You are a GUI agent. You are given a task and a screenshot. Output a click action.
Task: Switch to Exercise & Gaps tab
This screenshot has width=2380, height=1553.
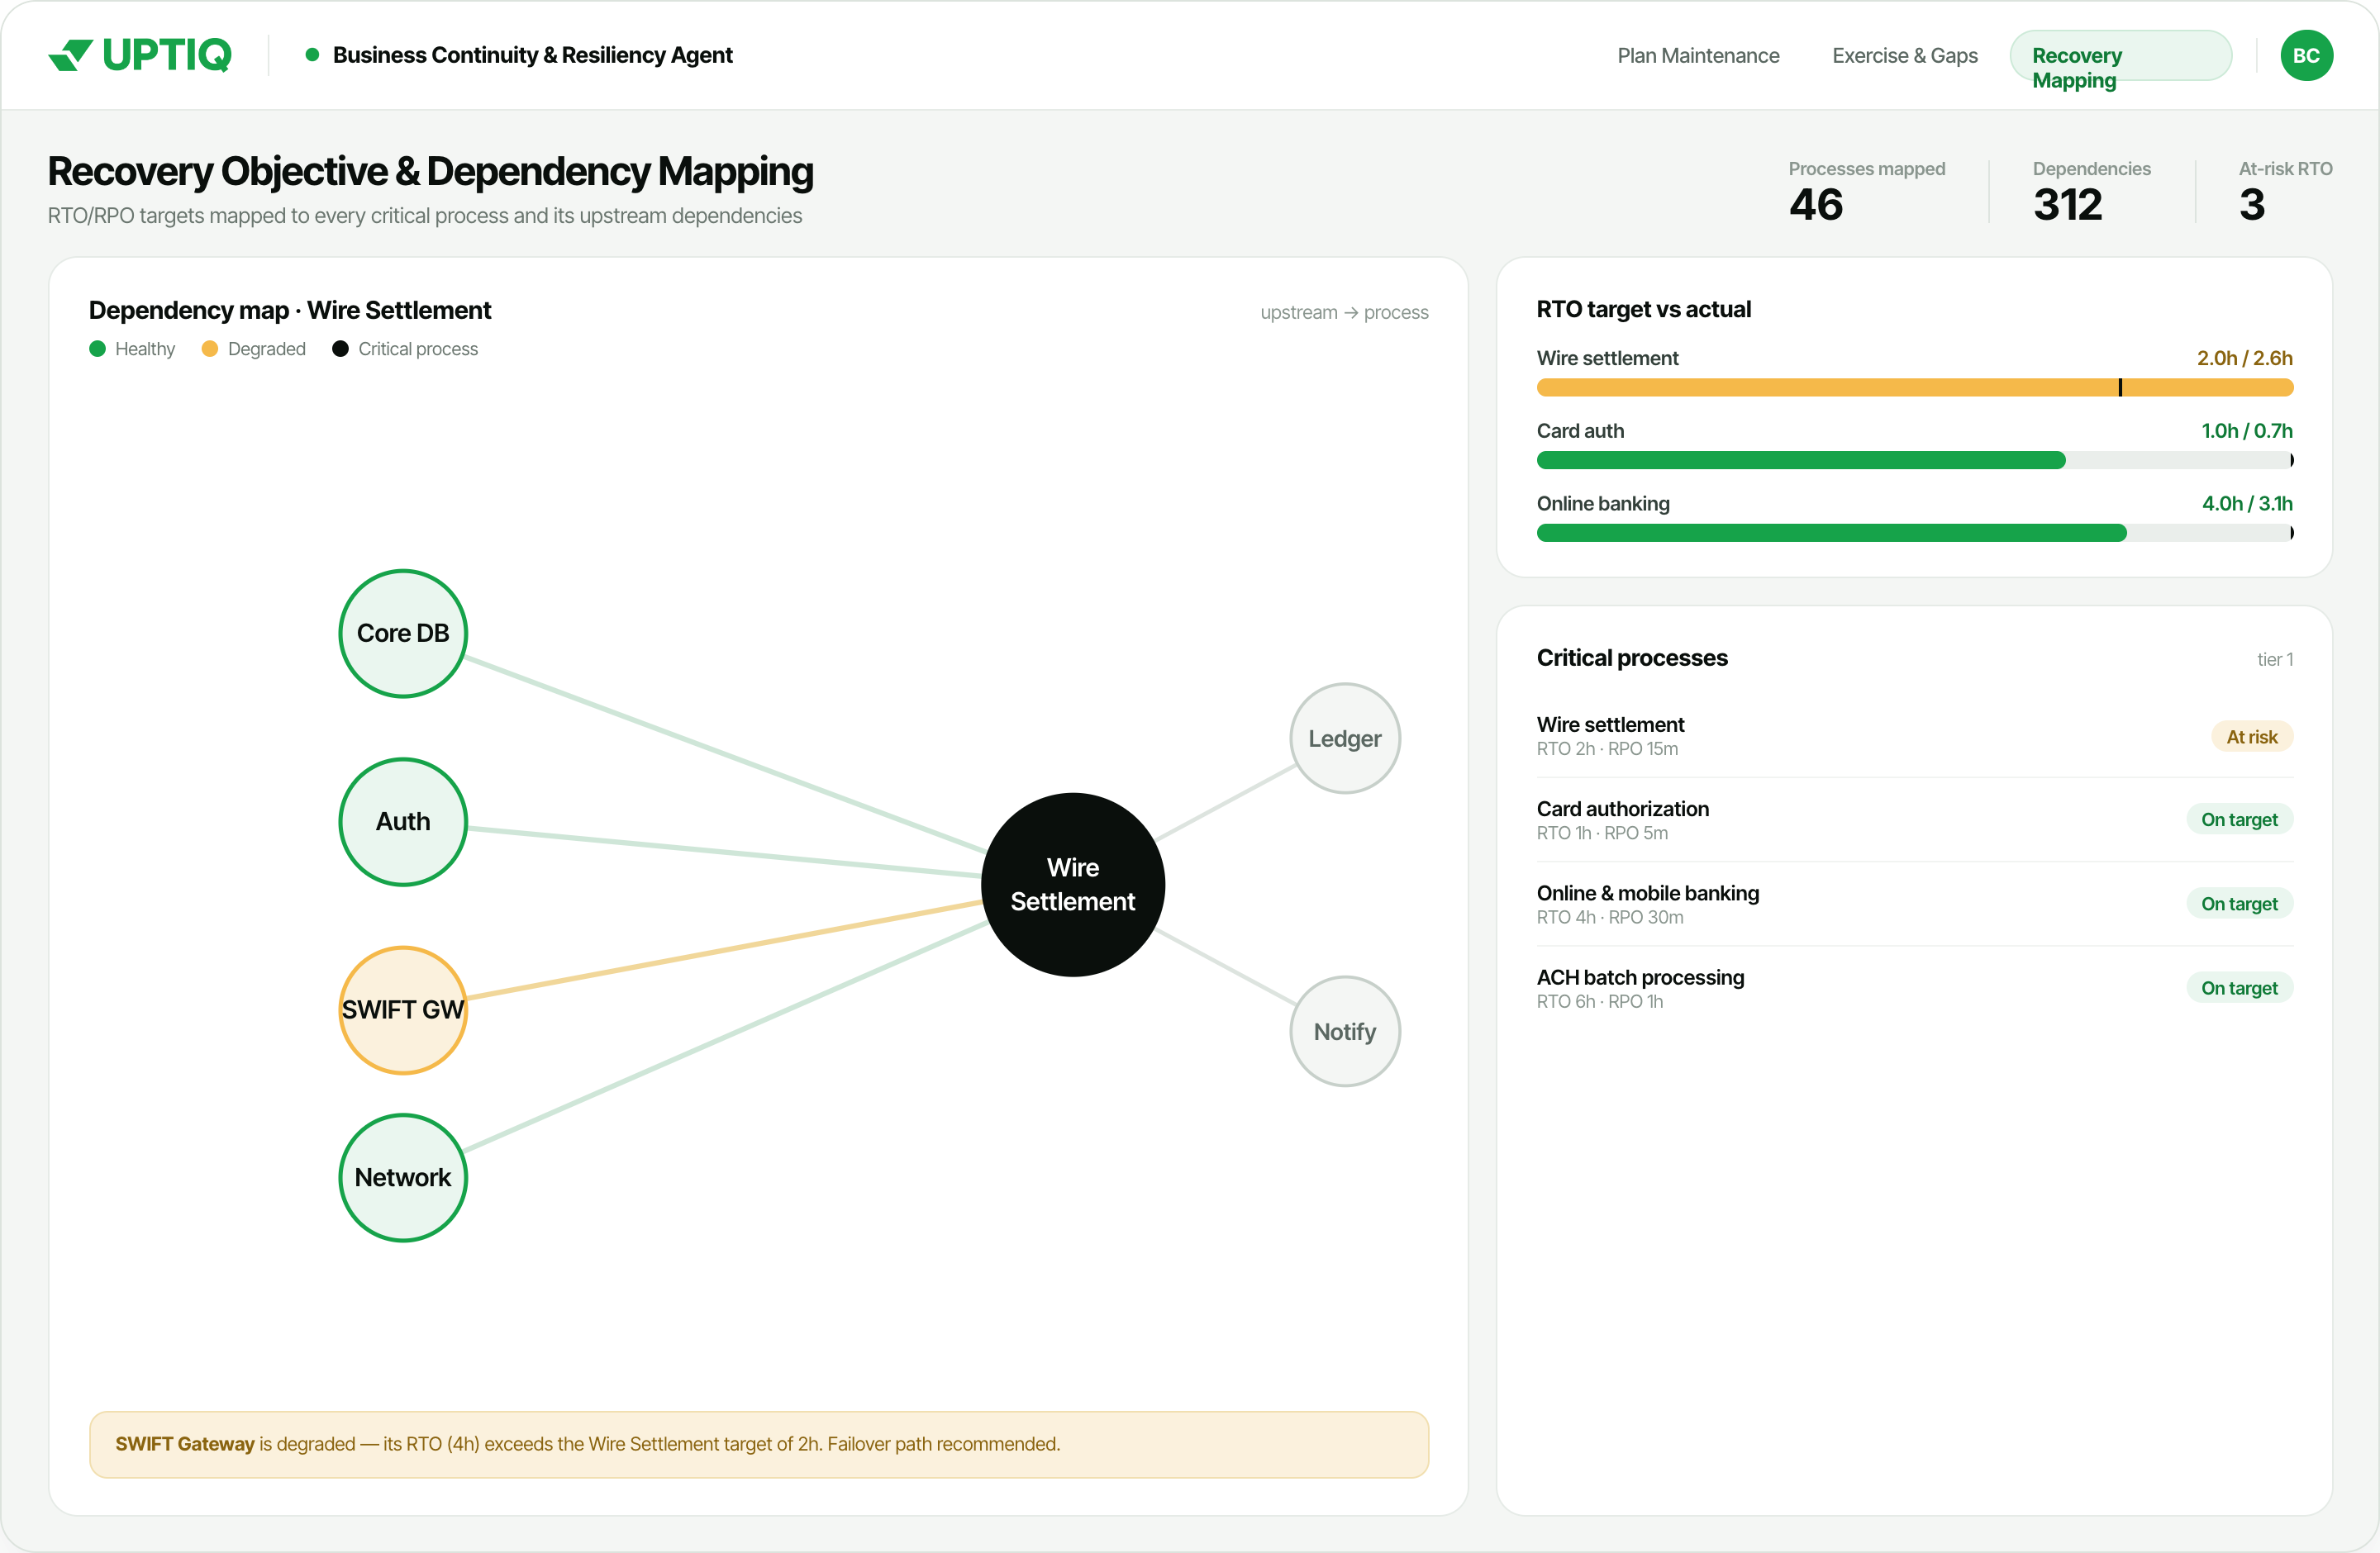pos(1905,56)
